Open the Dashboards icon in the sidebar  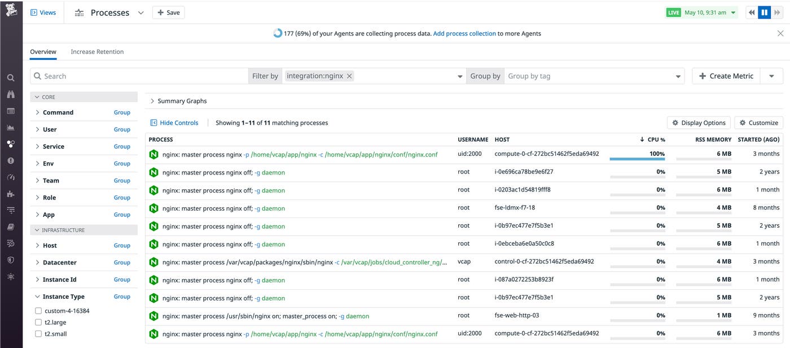(x=11, y=111)
